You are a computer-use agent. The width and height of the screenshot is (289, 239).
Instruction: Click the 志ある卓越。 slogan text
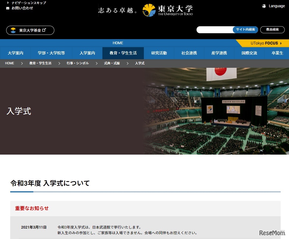tap(117, 10)
